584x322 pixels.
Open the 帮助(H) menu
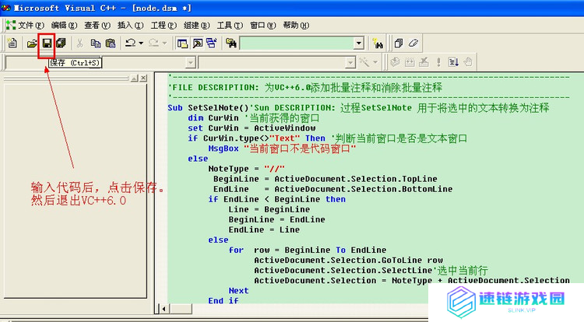pyautogui.click(x=296, y=26)
